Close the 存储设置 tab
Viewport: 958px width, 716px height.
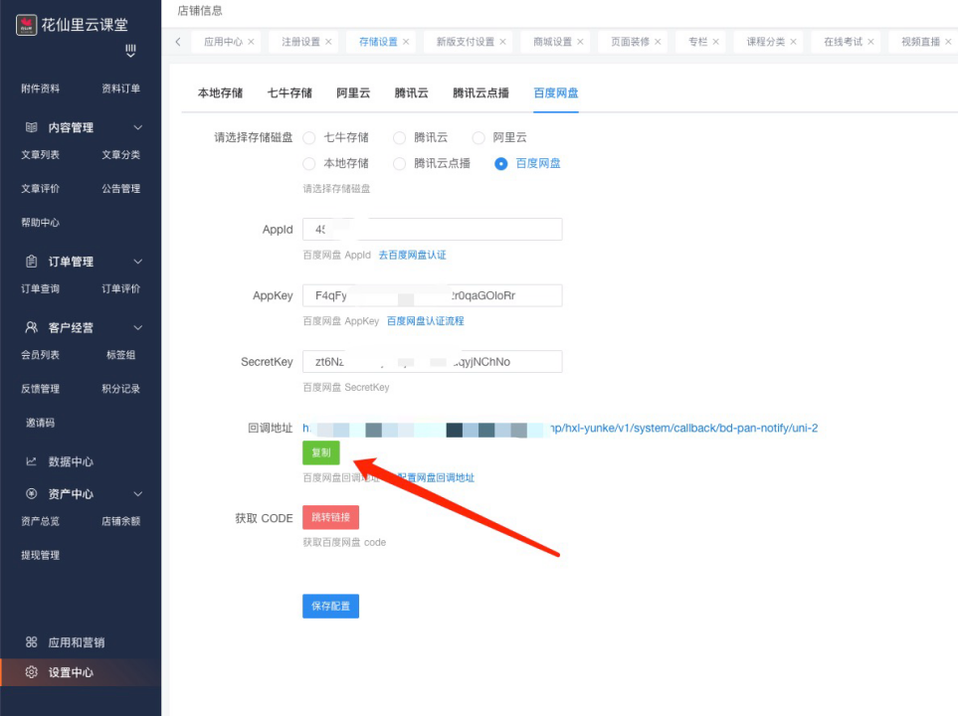click(x=406, y=42)
